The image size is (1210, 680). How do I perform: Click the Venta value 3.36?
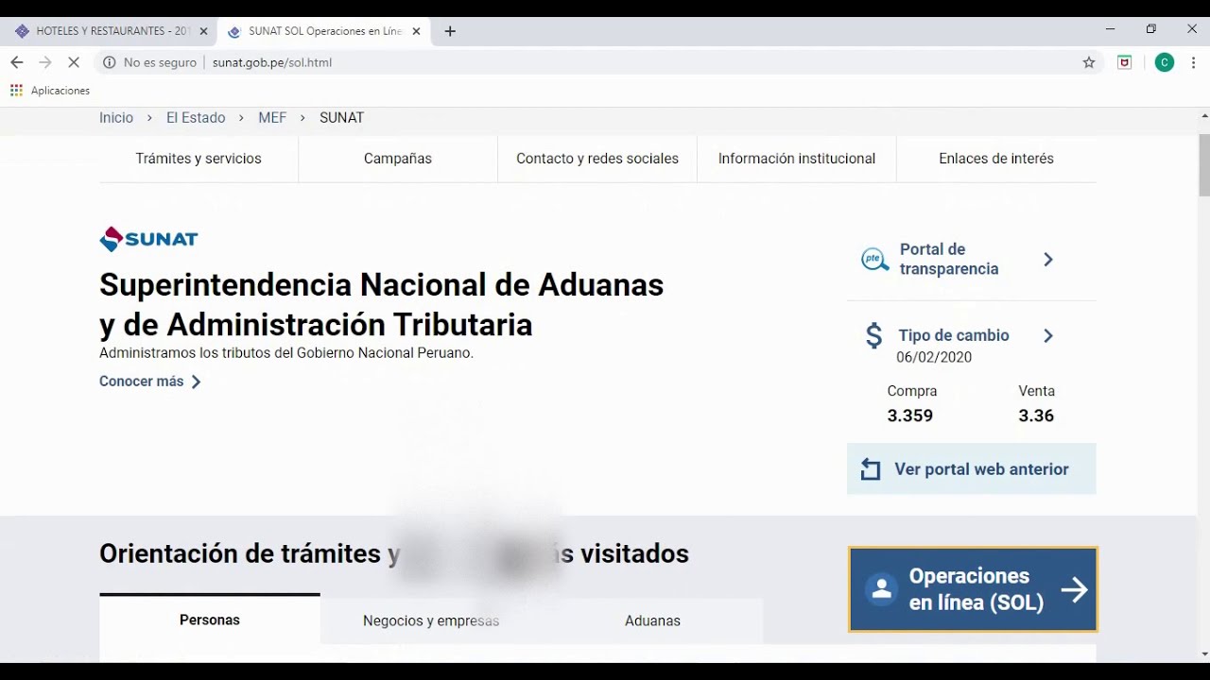(x=1036, y=416)
